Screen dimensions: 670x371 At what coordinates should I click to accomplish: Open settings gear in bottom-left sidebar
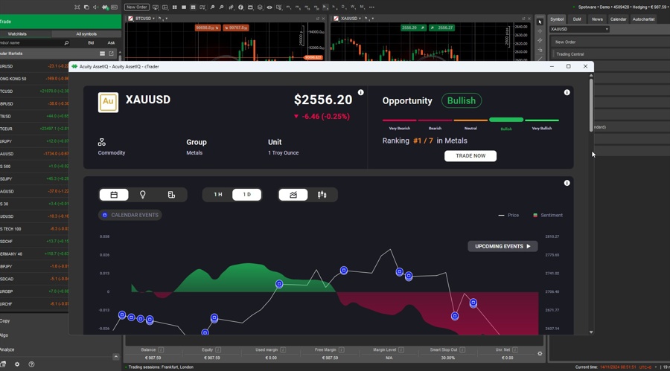point(17,364)
